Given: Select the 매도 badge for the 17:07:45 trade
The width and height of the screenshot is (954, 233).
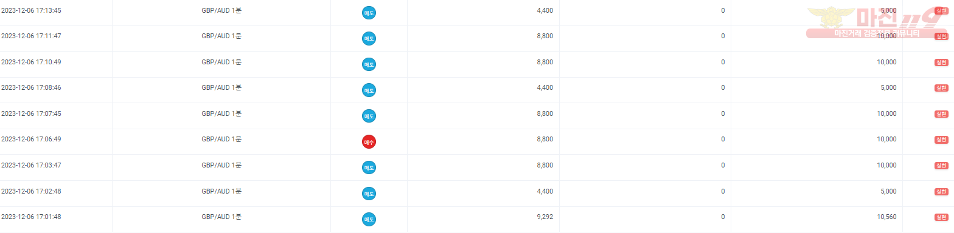Looking at the screenshot, I should coord(369,115).
